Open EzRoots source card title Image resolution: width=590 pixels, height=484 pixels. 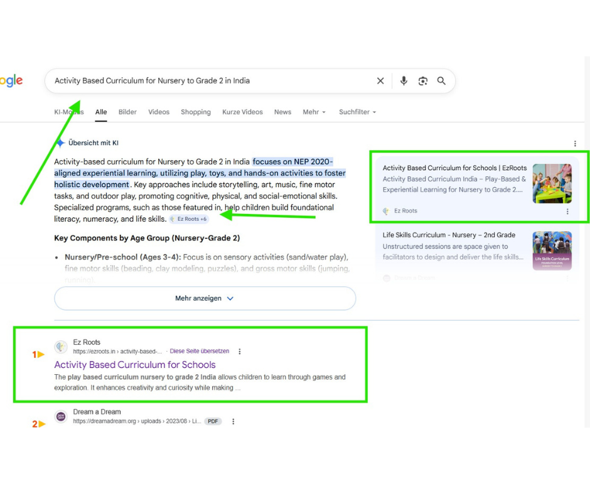click(454, 168)
